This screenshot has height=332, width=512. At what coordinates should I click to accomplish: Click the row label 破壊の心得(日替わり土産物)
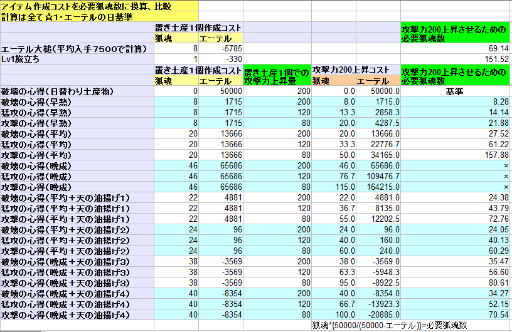tap(77, 91)
